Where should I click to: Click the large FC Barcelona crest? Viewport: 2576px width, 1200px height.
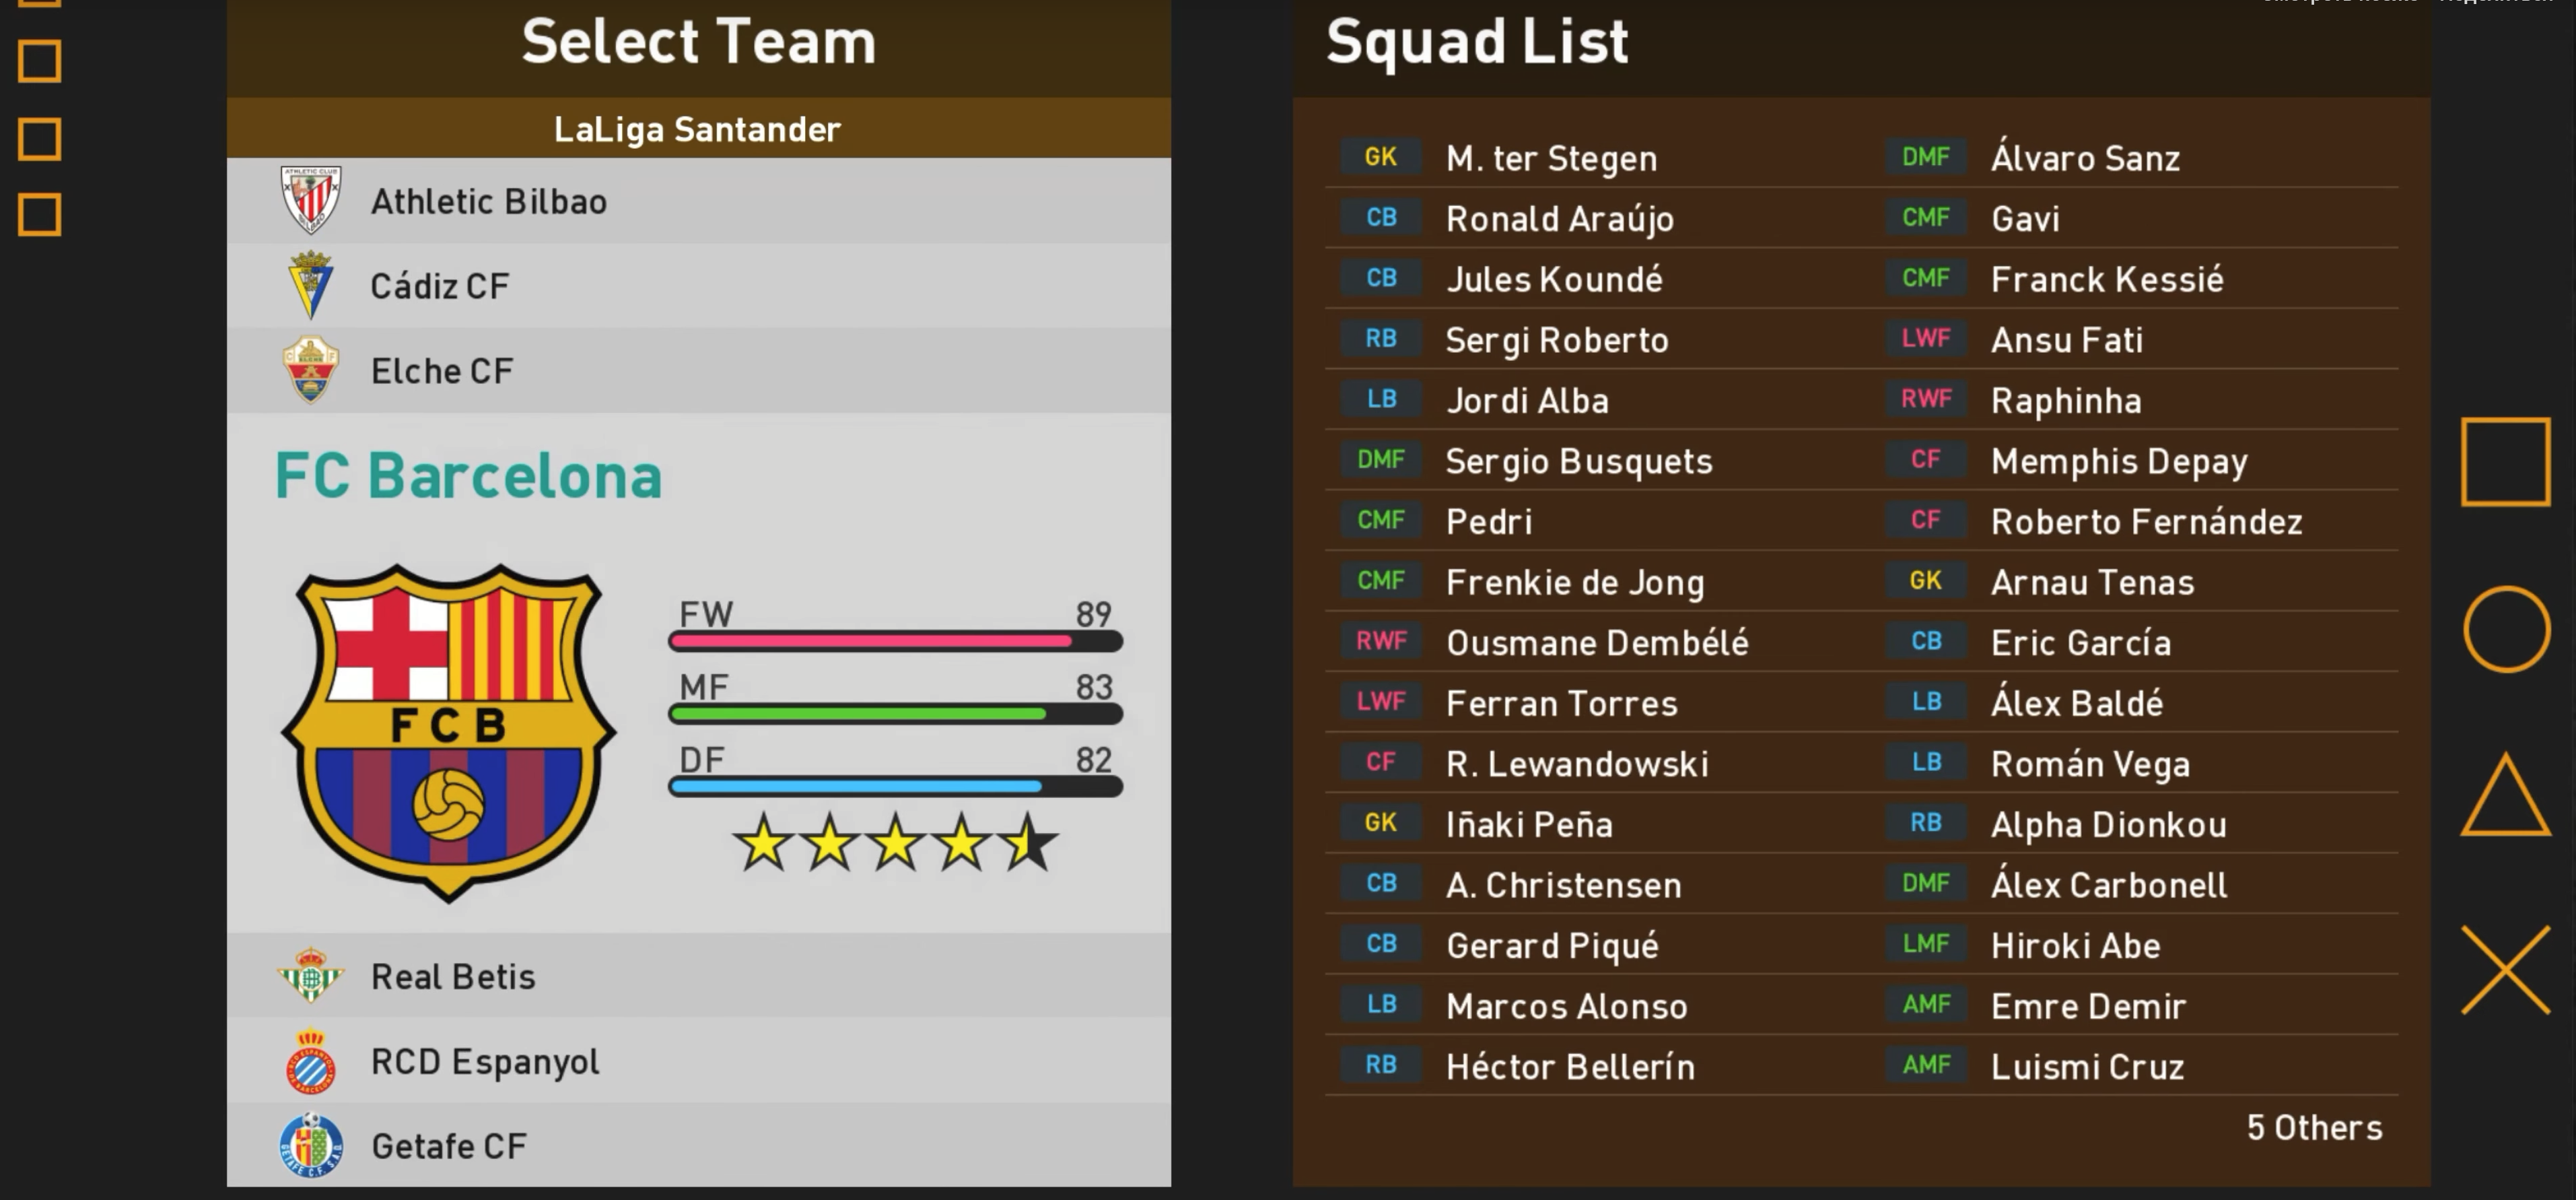449,733
